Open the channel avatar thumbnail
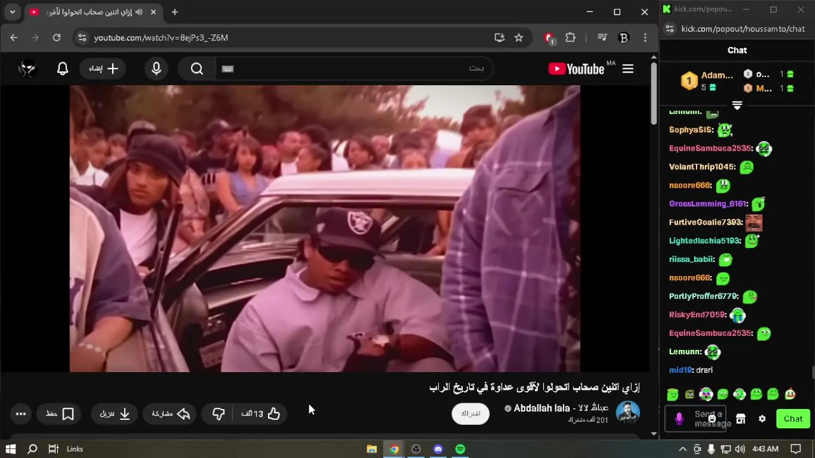This screenshot has height=458, width=815. pyautogui.click(x=627, y=413)
